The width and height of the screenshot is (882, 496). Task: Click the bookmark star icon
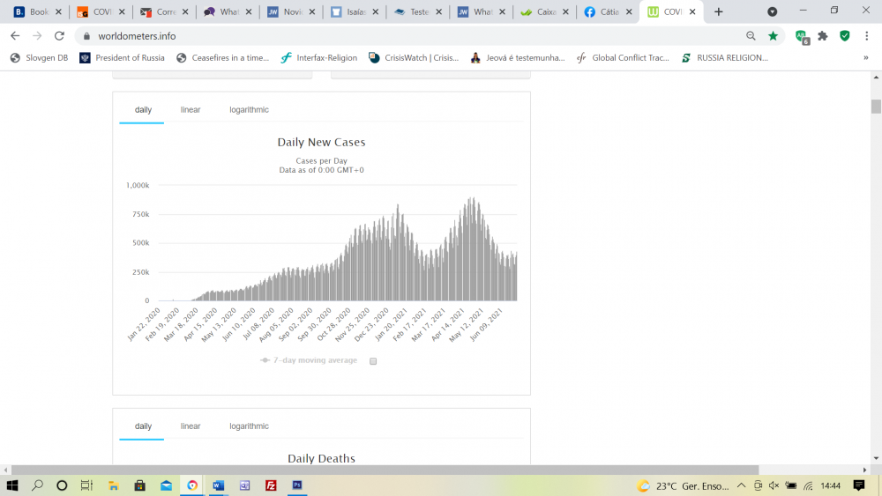774,36
